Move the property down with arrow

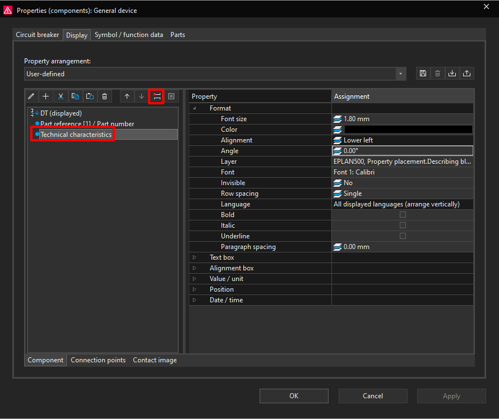tap(142, 96)
